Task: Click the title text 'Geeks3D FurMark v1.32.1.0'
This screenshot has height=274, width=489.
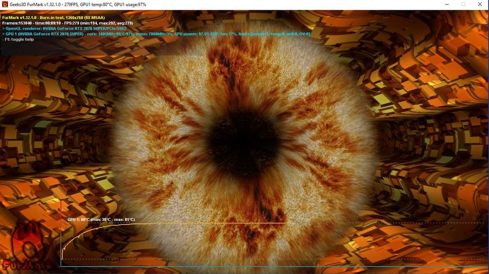Action: (35, 5)
